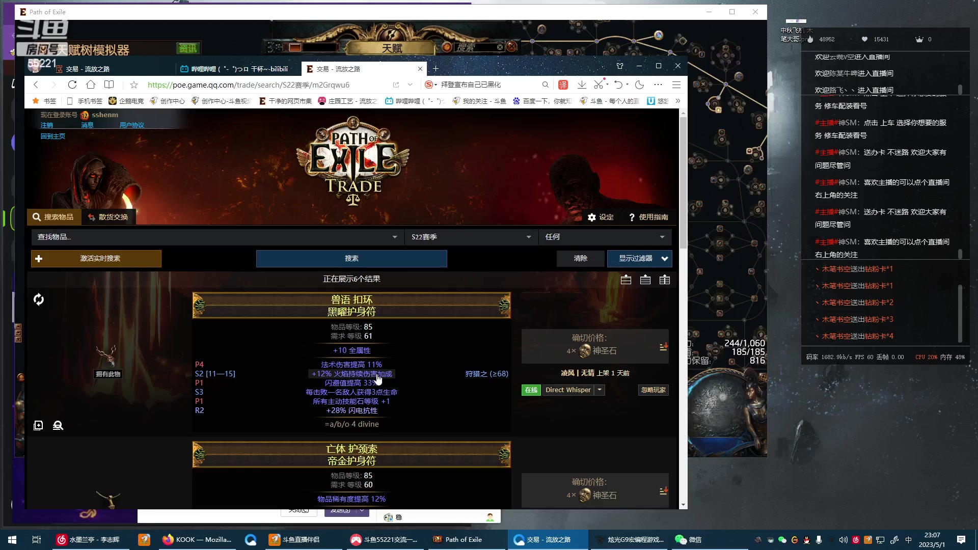Open the 企鹅电竞 bookmark
The height and width of the screenshot is (550, 978).
126,101
